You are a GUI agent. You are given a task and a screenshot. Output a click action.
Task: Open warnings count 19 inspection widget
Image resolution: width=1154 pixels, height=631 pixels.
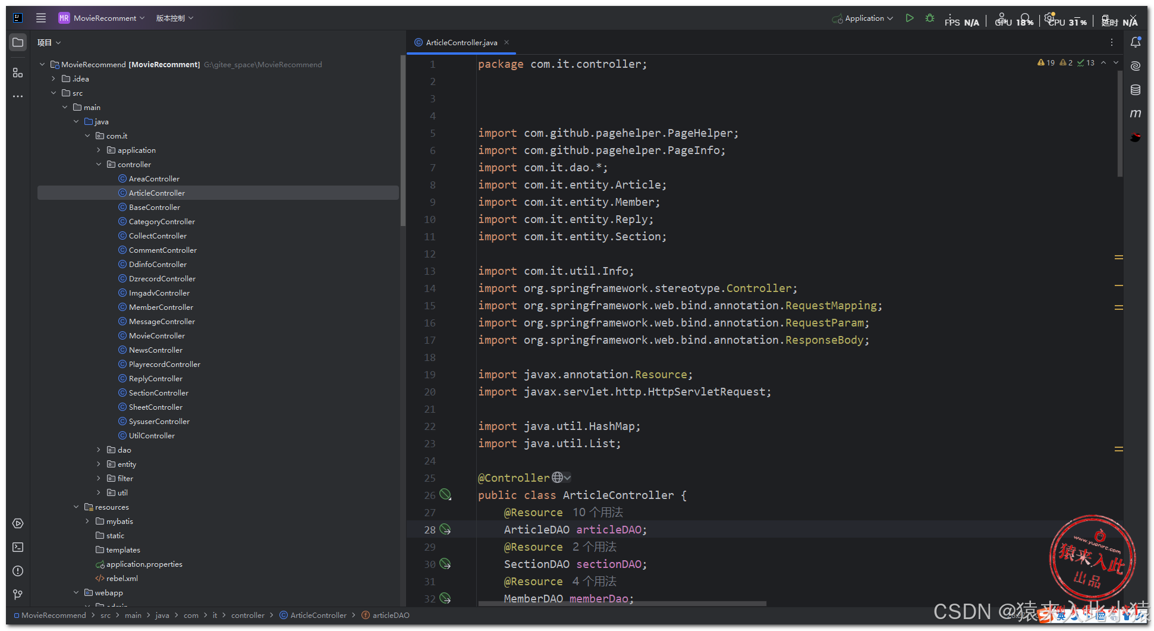coord(1046,62)
